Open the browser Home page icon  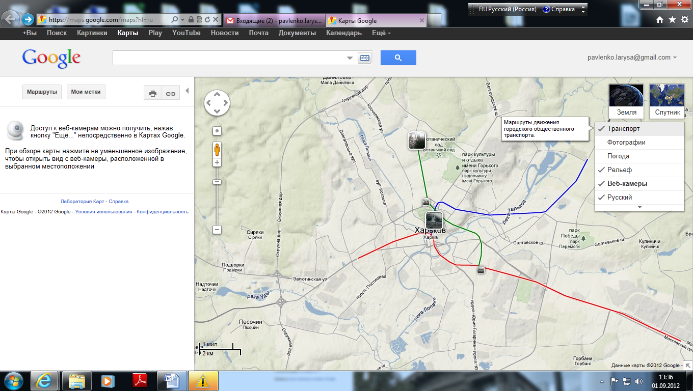point(660,20)
